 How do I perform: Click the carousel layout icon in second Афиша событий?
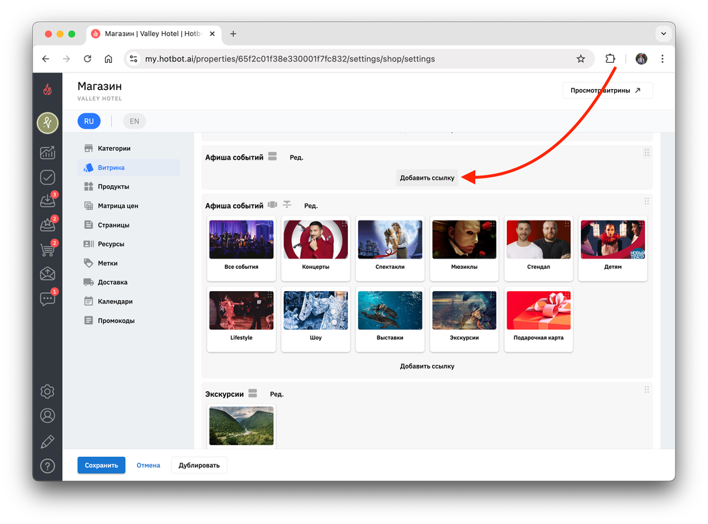coord(272,205)
